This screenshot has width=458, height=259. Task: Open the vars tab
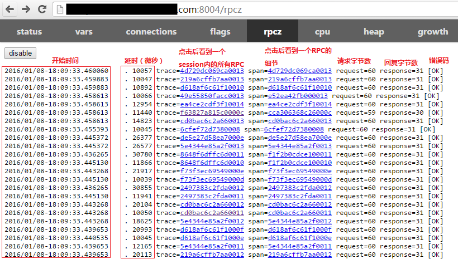point(84,32)
